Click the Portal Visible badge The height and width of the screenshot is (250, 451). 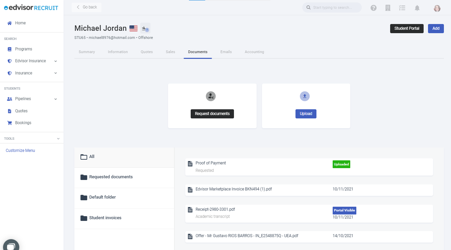click(345, 210)
